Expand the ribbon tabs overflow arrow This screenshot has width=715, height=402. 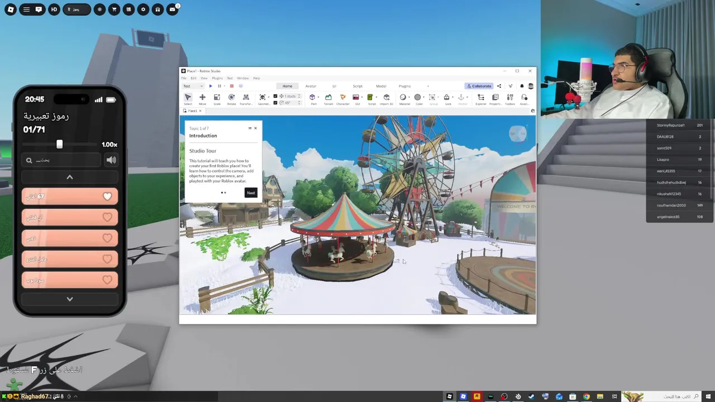428,86
